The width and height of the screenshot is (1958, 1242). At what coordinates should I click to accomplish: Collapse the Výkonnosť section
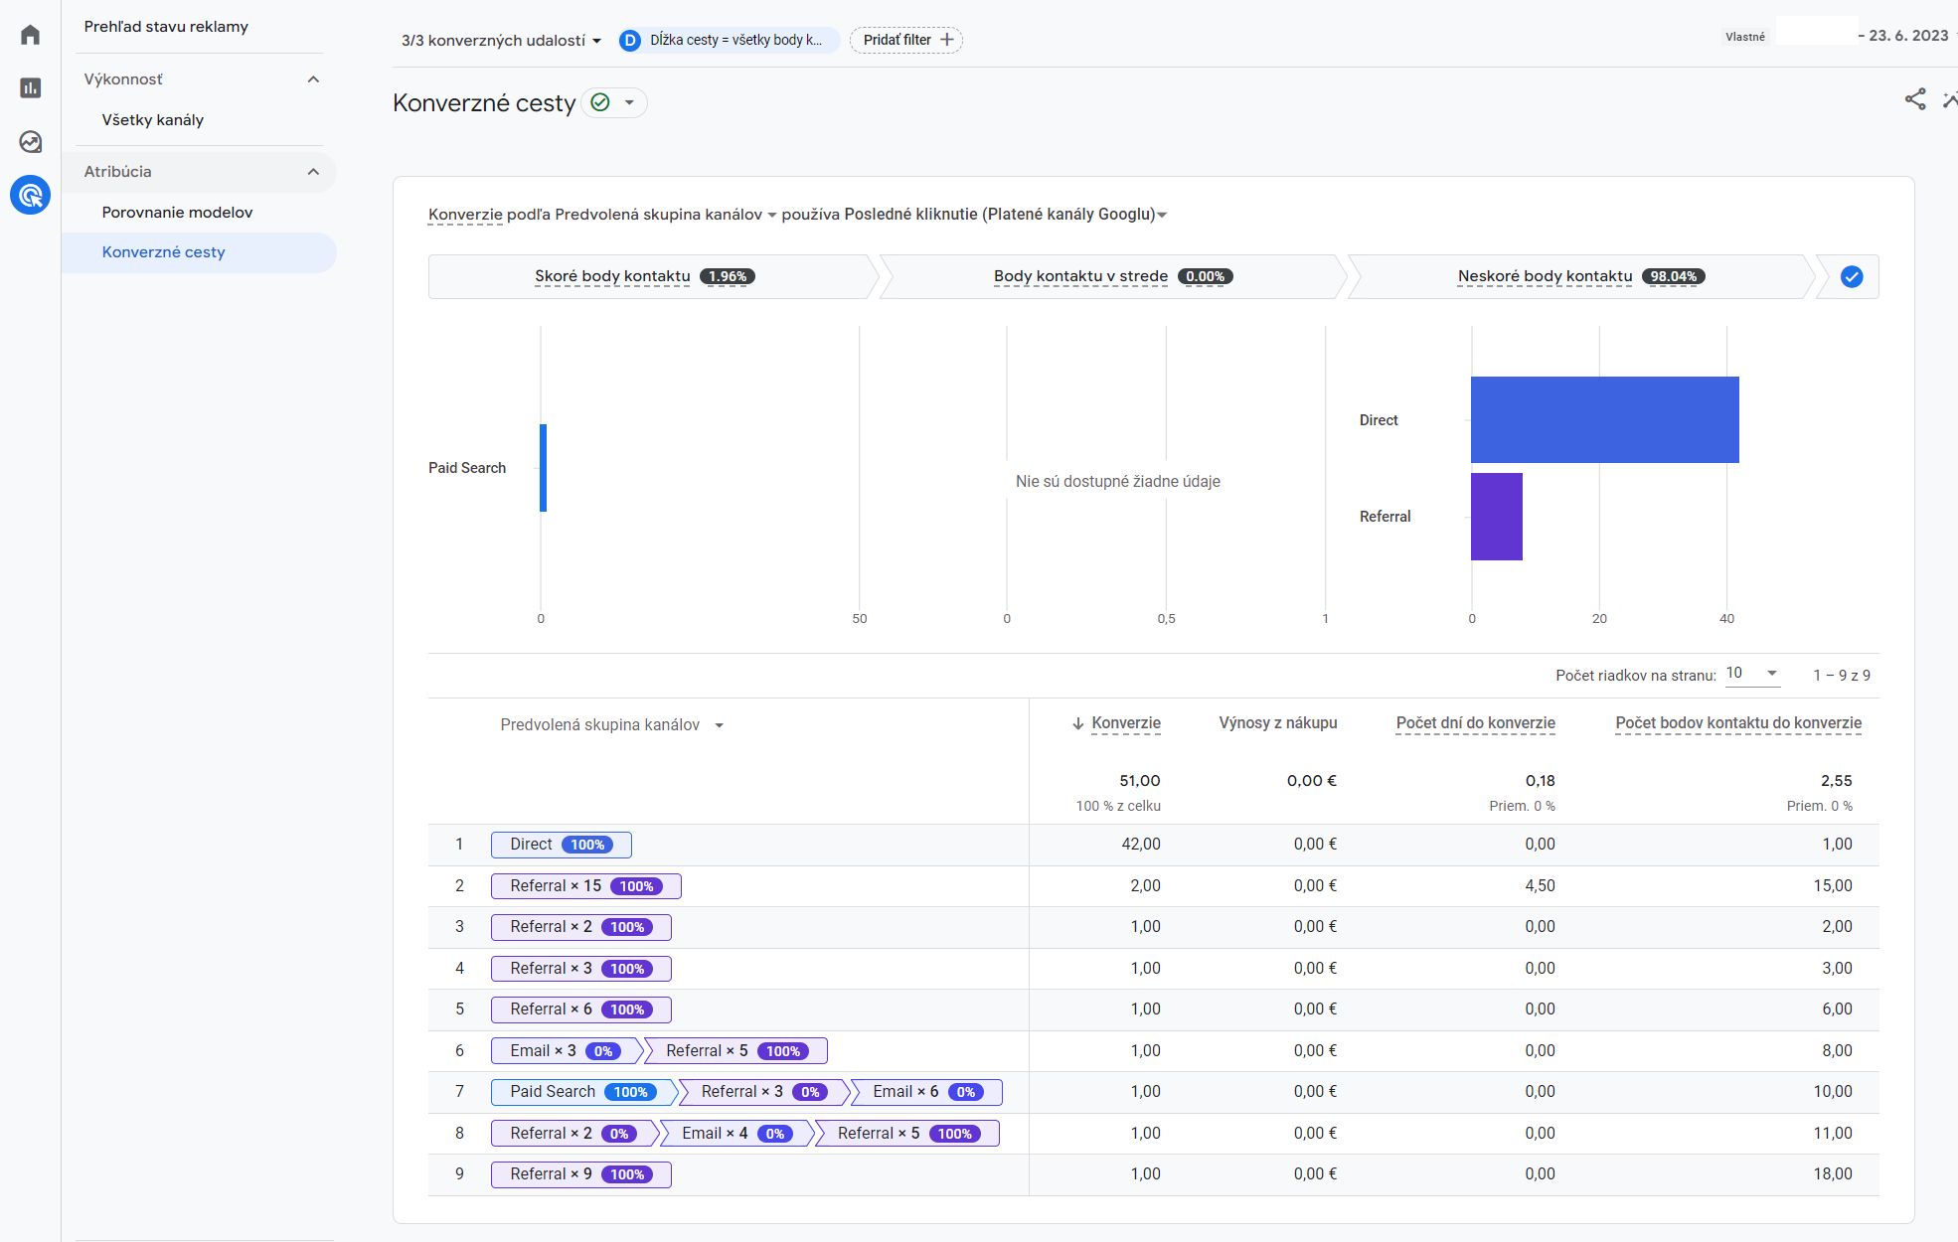(313, 79)
